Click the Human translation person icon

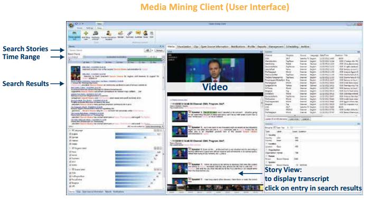point(108,33)
